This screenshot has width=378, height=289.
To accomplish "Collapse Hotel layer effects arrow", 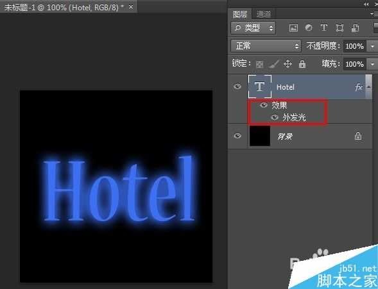I will (368, 87).
